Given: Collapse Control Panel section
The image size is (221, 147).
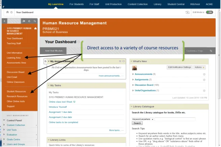Looking at the screenshot, I should point(4,120).
